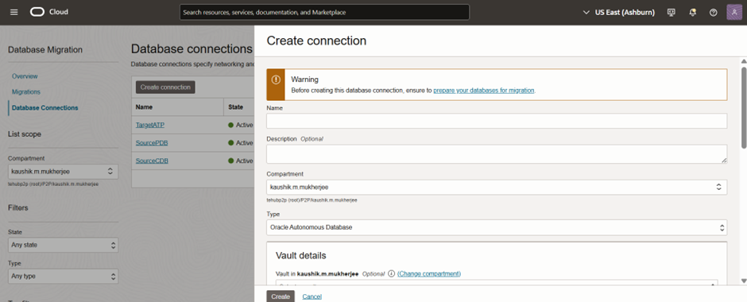Open Overview in the Database Migration menu
Screen dimensions: 747x302
click(x=25, y=76)
